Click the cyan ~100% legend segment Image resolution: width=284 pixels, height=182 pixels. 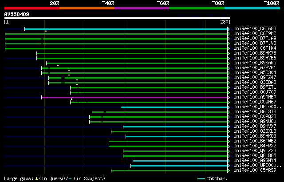pyautogui.click(x=252, y=8)
